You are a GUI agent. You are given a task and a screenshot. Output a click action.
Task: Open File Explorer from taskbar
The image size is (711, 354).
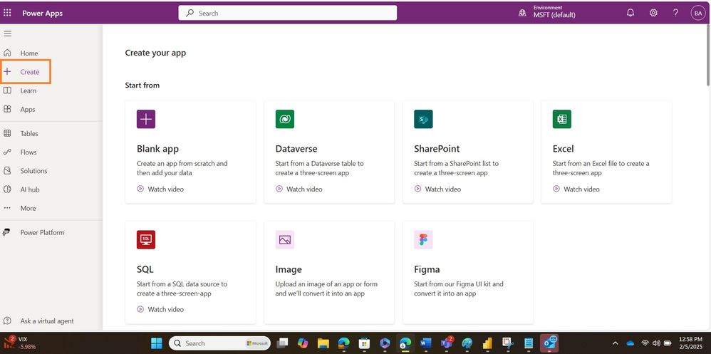pos(323,343)
